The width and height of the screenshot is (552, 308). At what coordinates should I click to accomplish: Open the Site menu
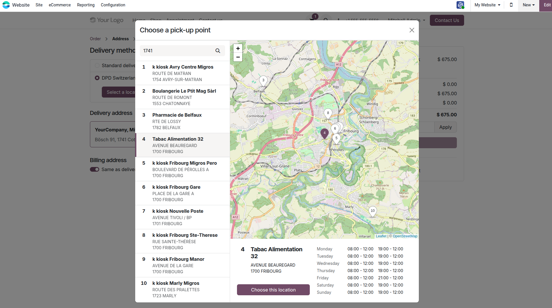(39, 5)
